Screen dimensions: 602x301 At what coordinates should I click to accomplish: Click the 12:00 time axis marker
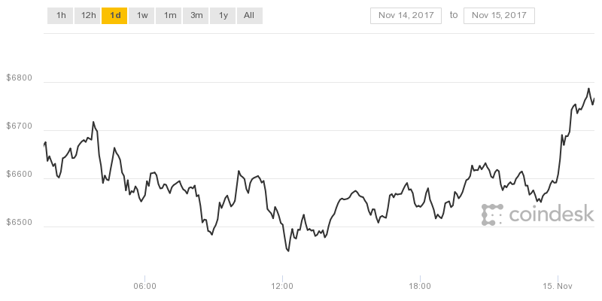[283, 287]
